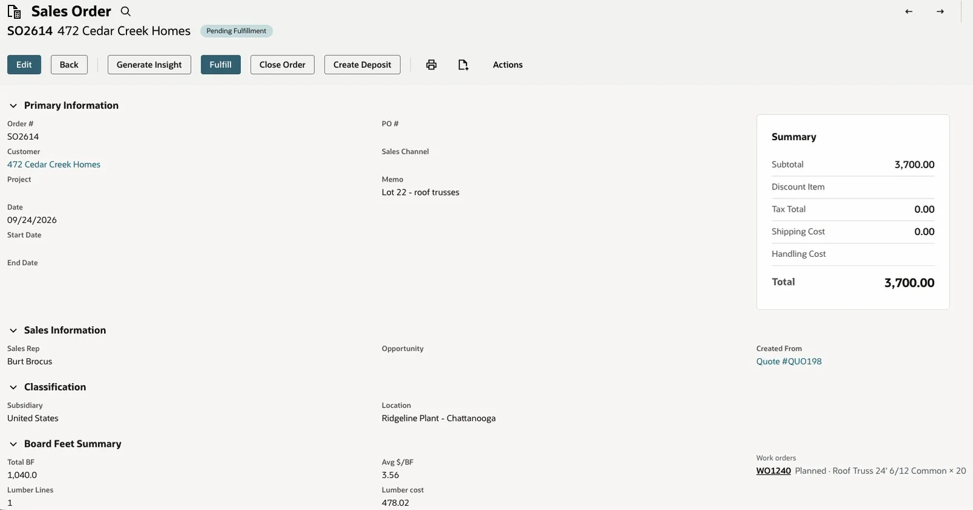The image size is (973, 510).
Task: Collapse the Sales Information section
Action: pos(13,330)
